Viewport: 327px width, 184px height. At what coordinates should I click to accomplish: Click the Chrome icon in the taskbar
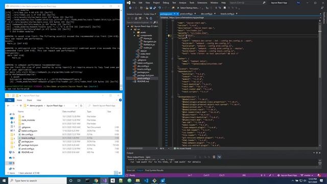tap(96, 180)
